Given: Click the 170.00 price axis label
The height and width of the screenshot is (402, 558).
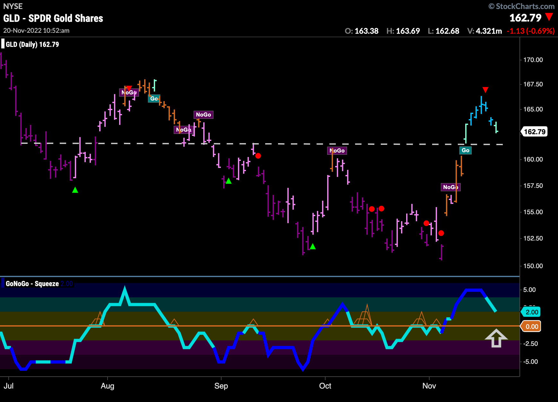Looking at the screenshot, I should point(533,60).
